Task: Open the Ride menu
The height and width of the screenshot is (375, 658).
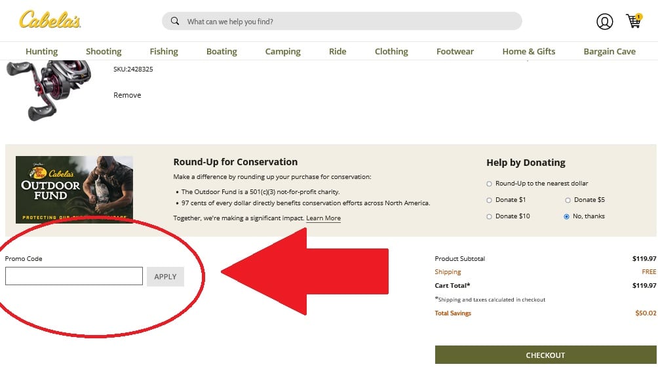Action: point(338,51)
